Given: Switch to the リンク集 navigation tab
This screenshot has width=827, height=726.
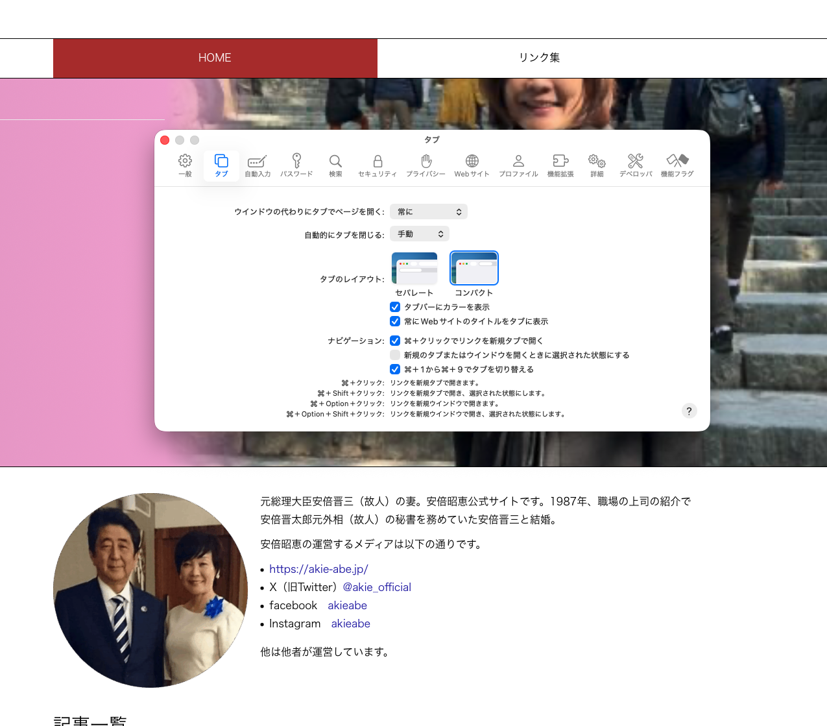Looking at the screenshot, I should [x=539, y=58].
